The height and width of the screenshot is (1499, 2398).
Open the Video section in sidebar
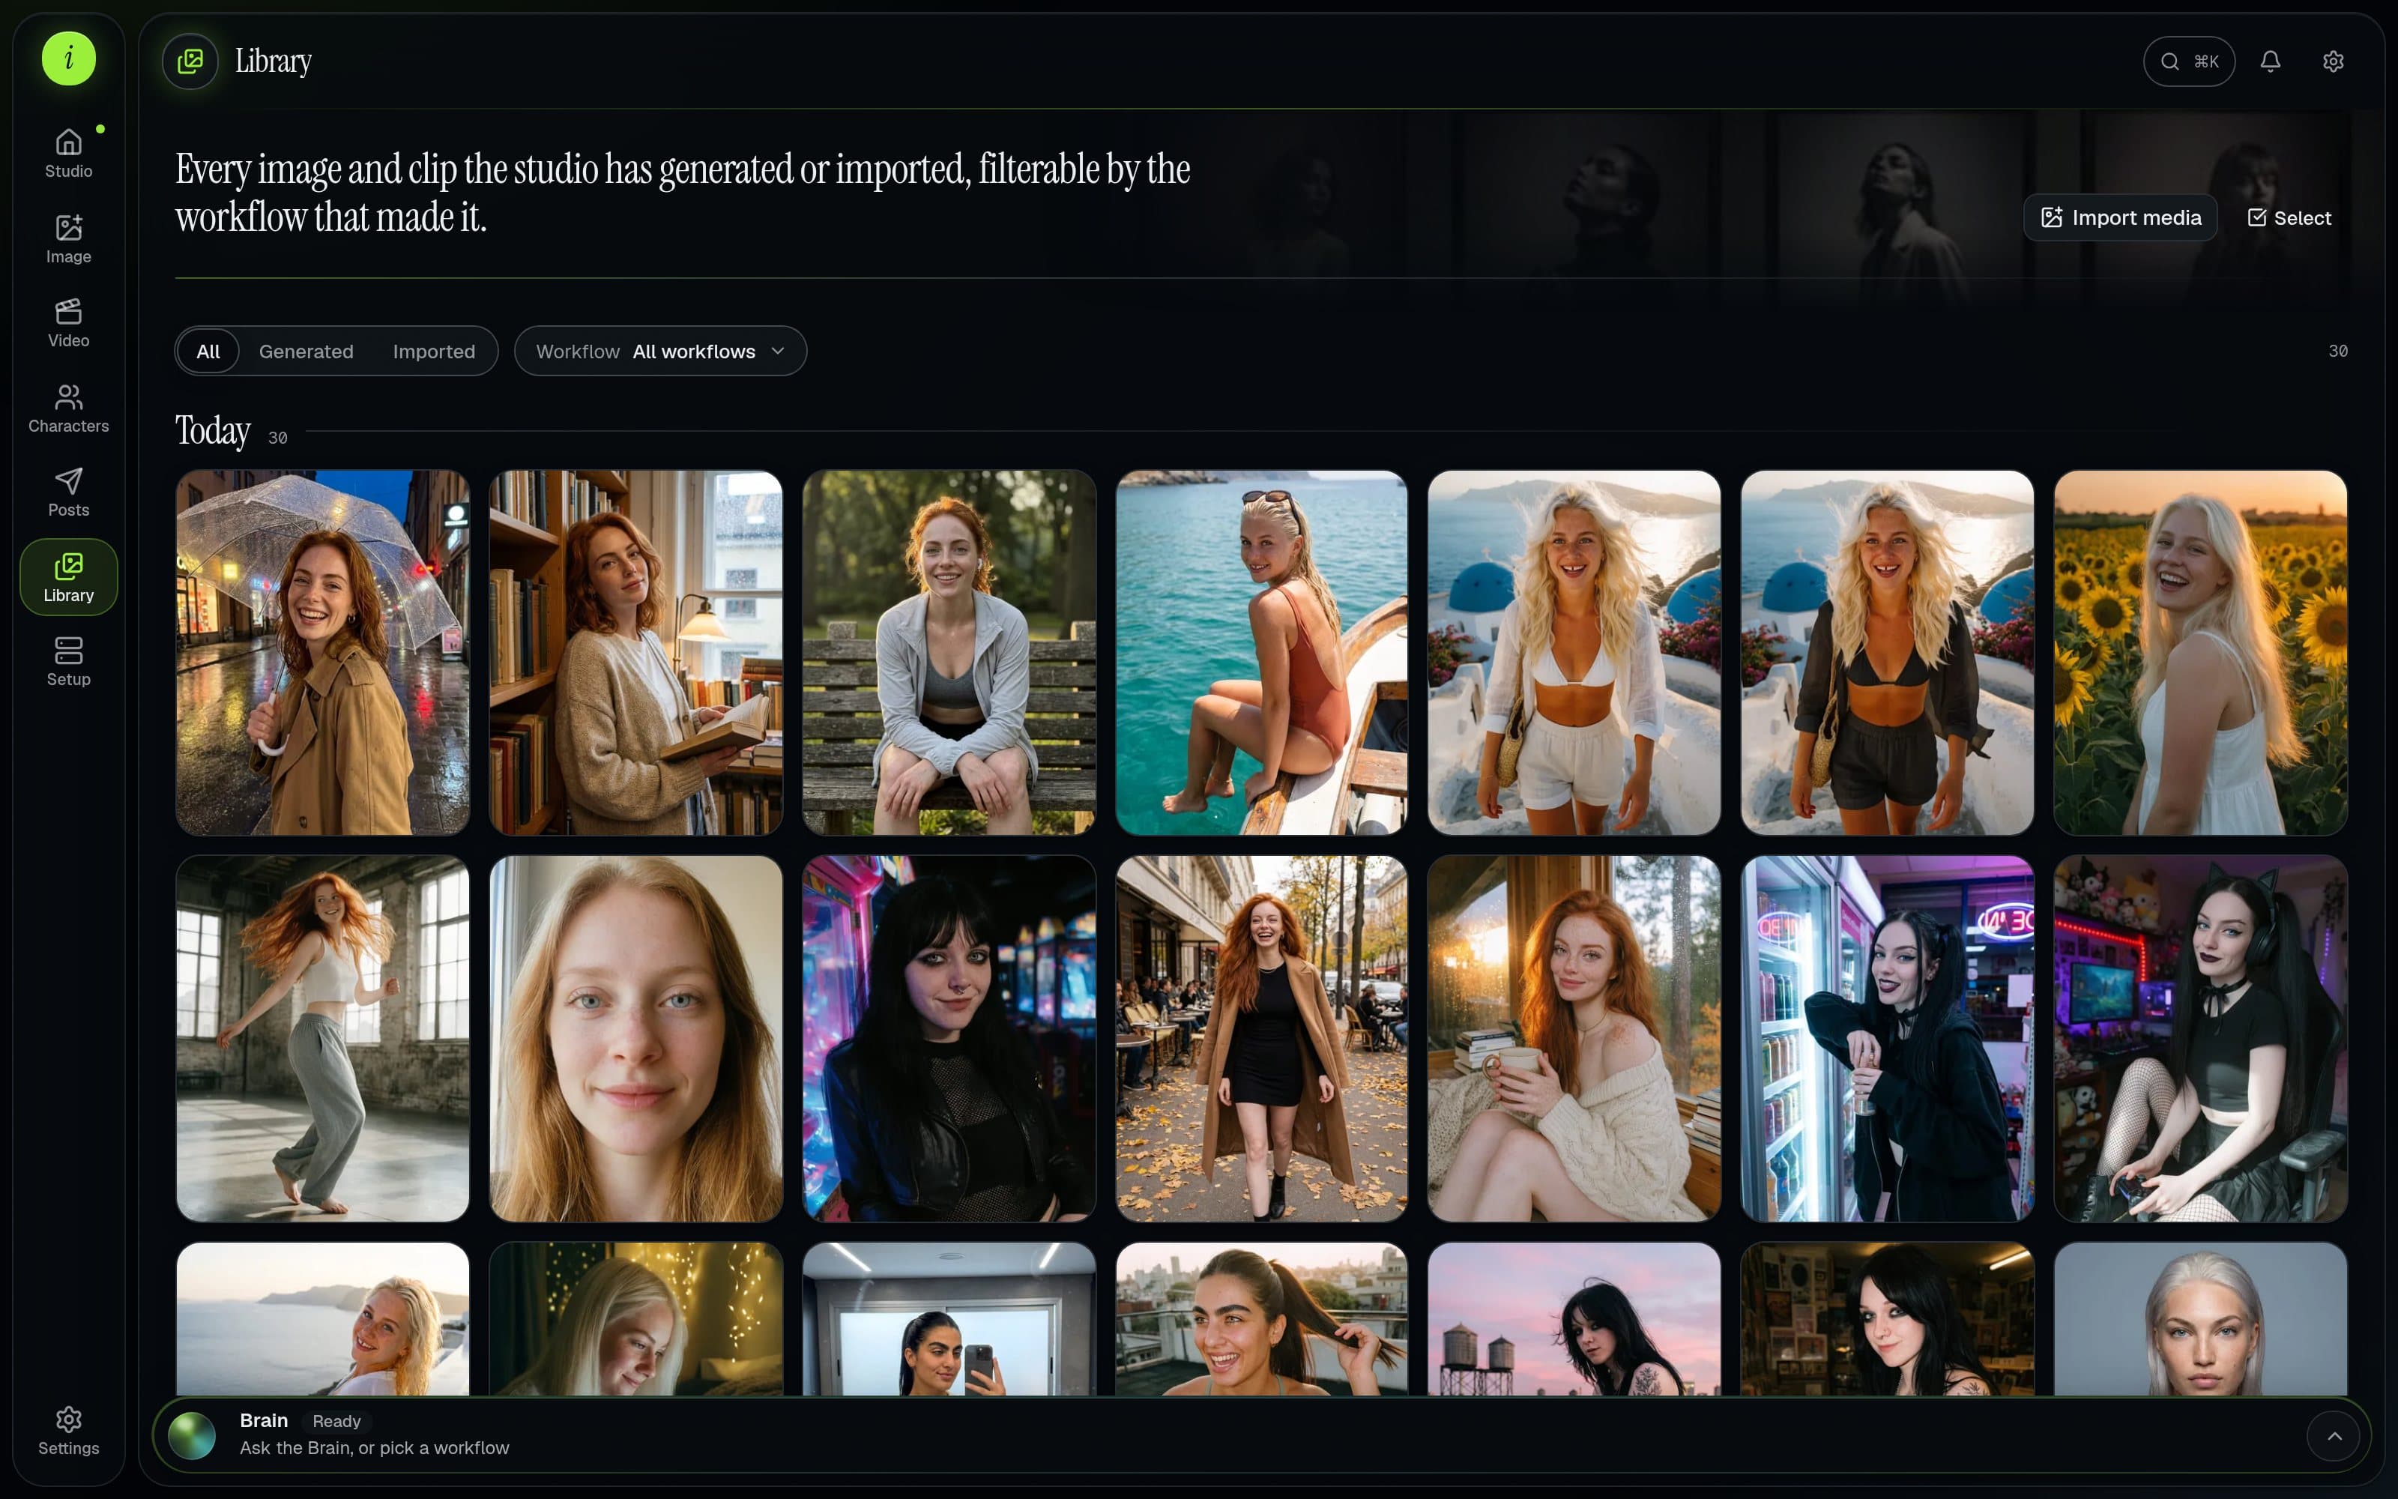[68, 323]
